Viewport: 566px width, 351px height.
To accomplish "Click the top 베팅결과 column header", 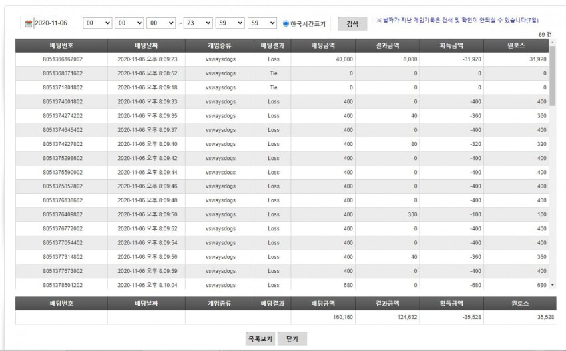I will pyautogui.click(x=272, y=45).
